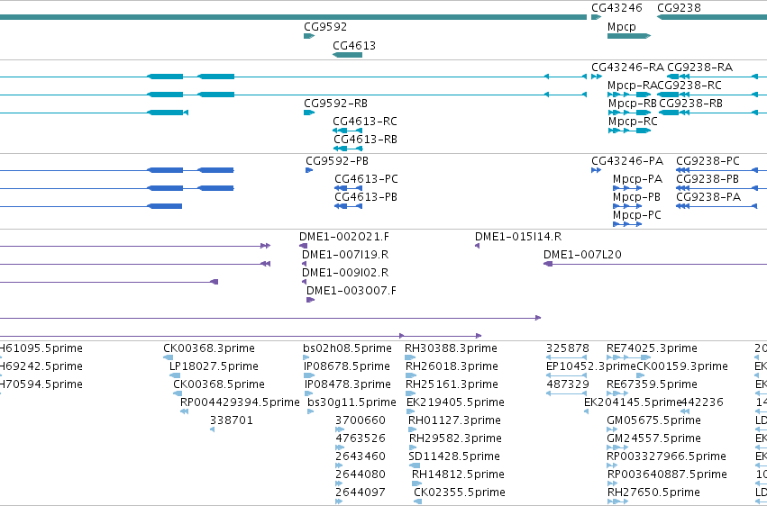
Task: Select EST CK00368.3prime
Action: click(167, 357)
